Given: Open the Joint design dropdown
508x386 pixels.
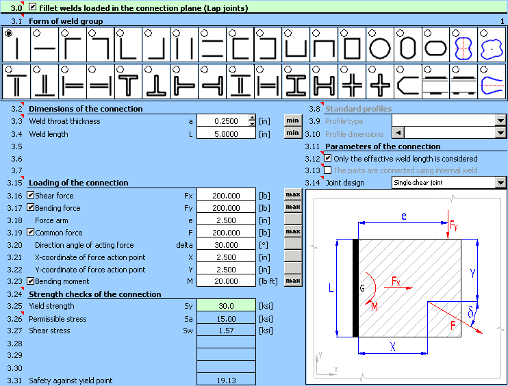Looking at the screenshot, I should [x=500, y=183].
